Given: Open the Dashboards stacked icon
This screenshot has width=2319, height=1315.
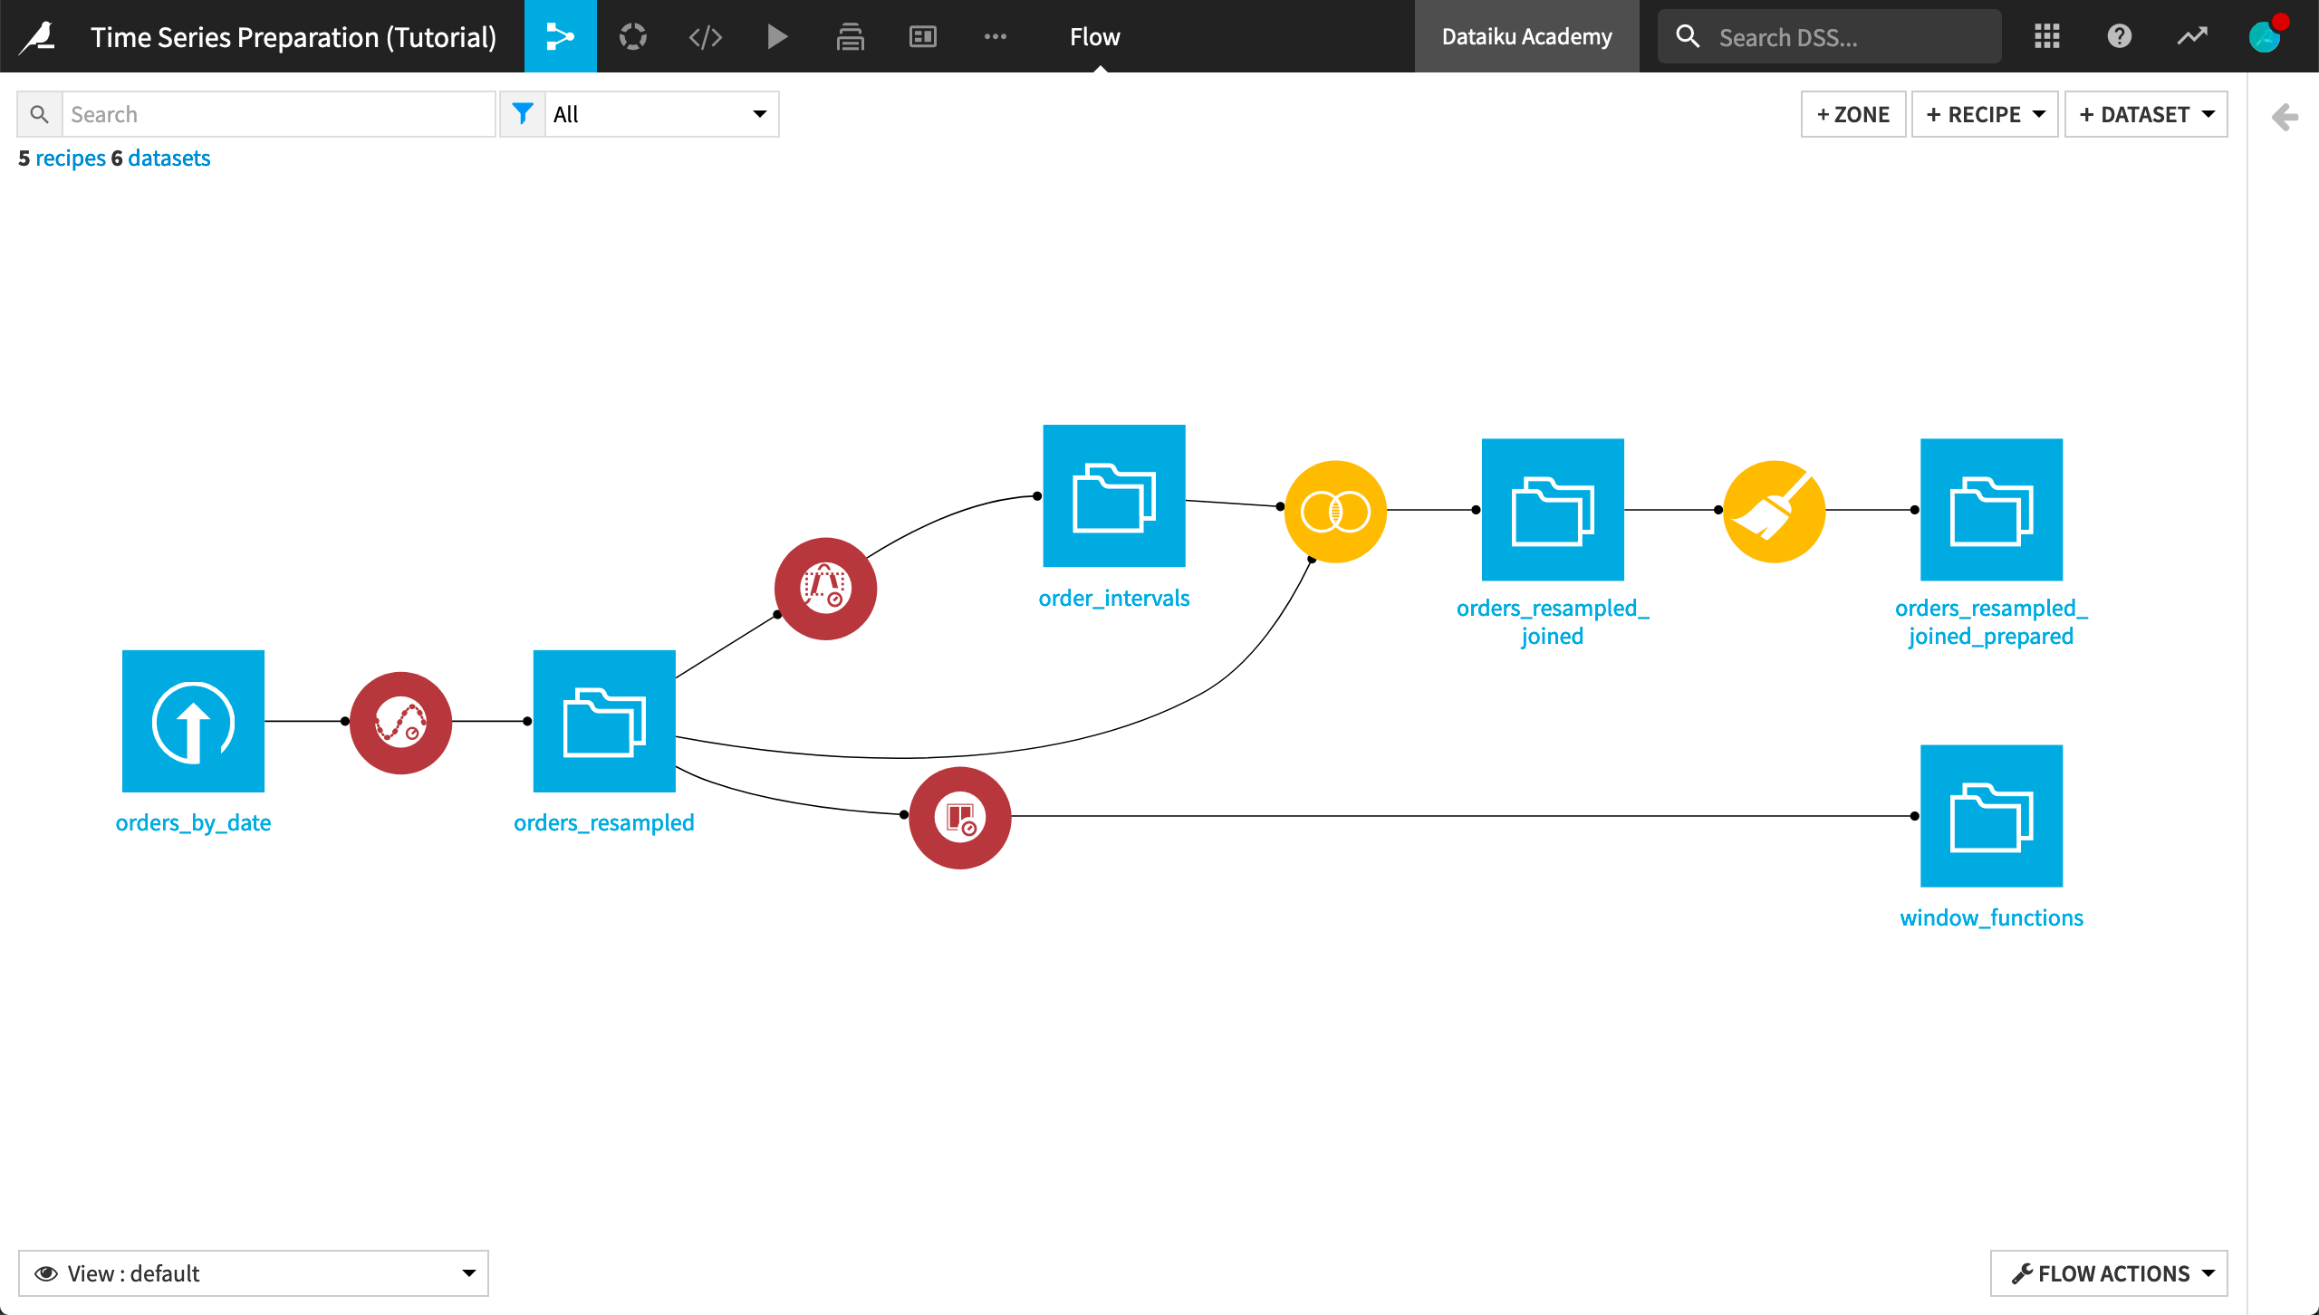Looking at the screenshot, I should click(850, 36).
